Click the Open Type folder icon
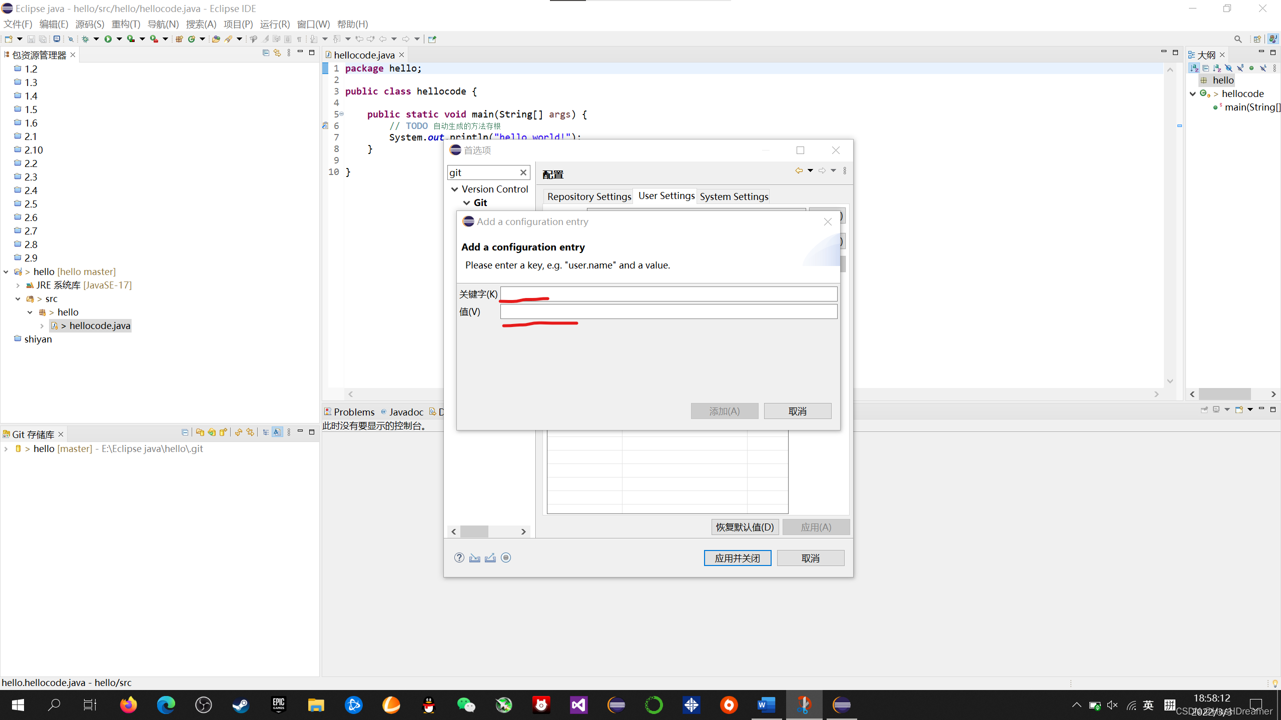 click(216, 39)
